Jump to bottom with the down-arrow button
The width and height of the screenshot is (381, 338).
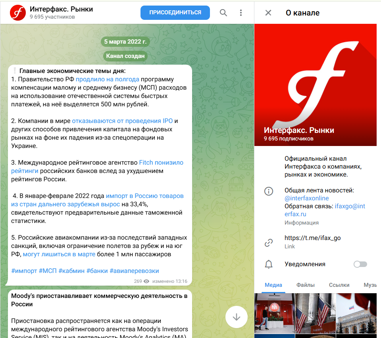[x=236, y=317]
